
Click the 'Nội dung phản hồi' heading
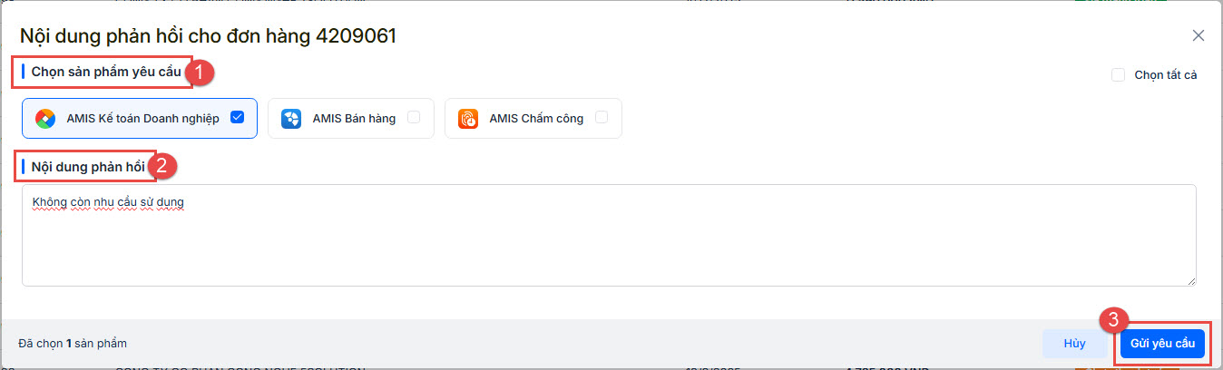(88, 166)
